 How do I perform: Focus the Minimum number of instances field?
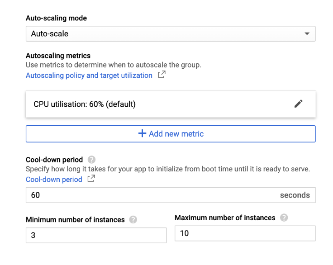point(96,236)
